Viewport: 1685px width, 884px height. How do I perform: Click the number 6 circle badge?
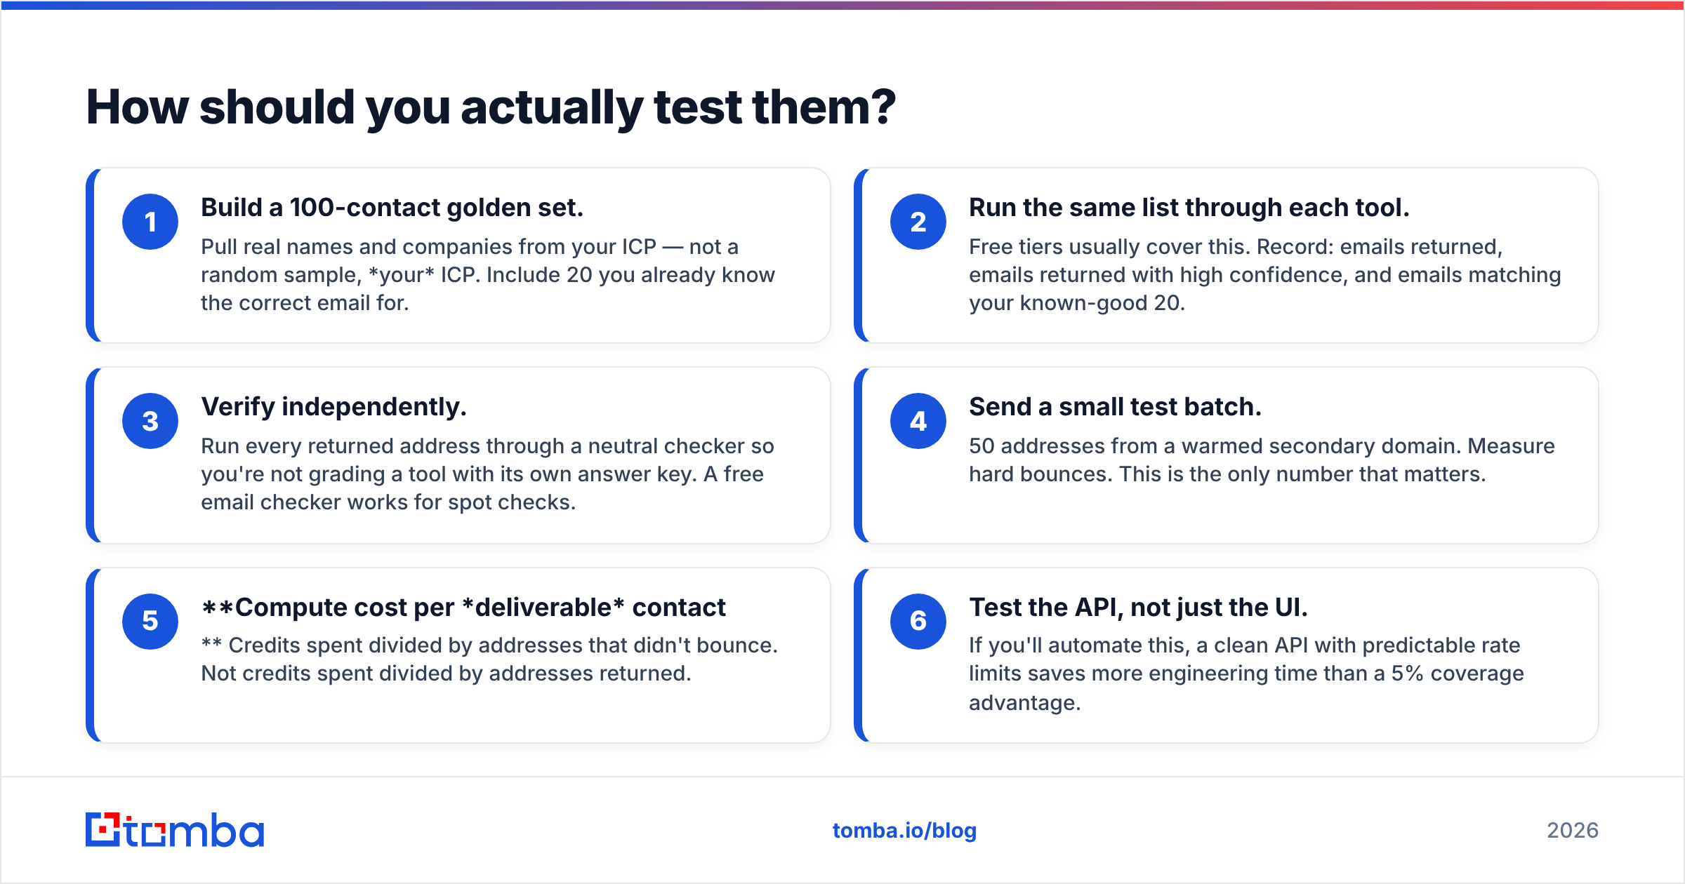pyautogui.click(x=918, y=621)
